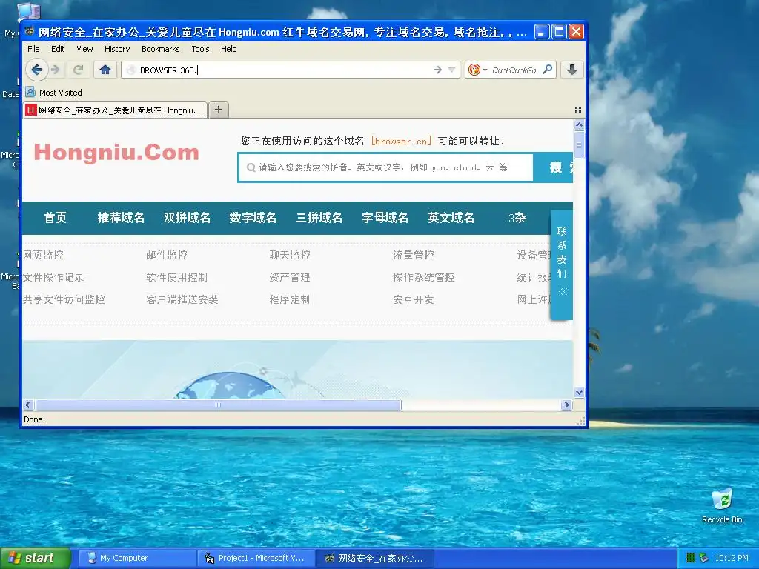Click the 流量管控 link
Screen dimensions: 759x569
(x=414, y=255)
